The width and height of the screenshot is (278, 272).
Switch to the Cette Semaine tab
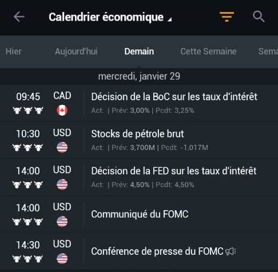coord(208,52)
